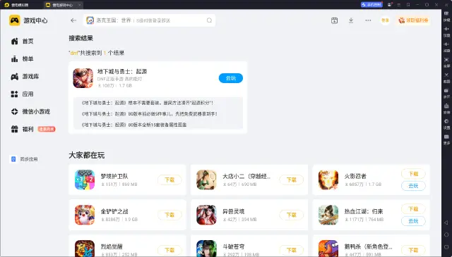Click 云玩 for 地下城与勇士:起源
Viewport: 452px width, 257px height.
231,78
